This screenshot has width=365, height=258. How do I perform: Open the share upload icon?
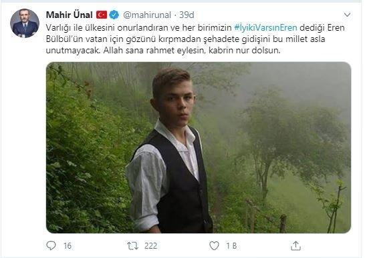[x=295, y=246]
